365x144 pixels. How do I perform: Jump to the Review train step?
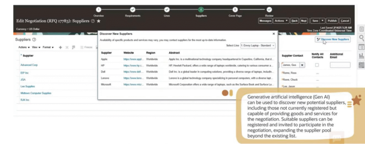269,10
